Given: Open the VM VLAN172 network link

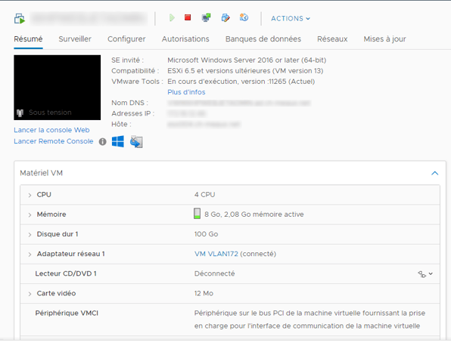Looking at the screenshot, I should coord(216,254).
